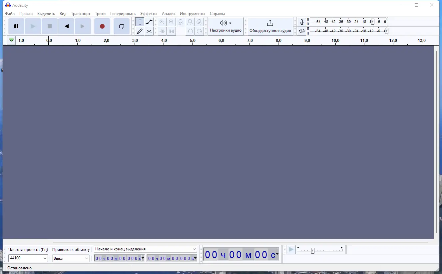Screen dimensions: 442x274
Task: Click the Zoom Toggle icon
Action: [199, 22]
